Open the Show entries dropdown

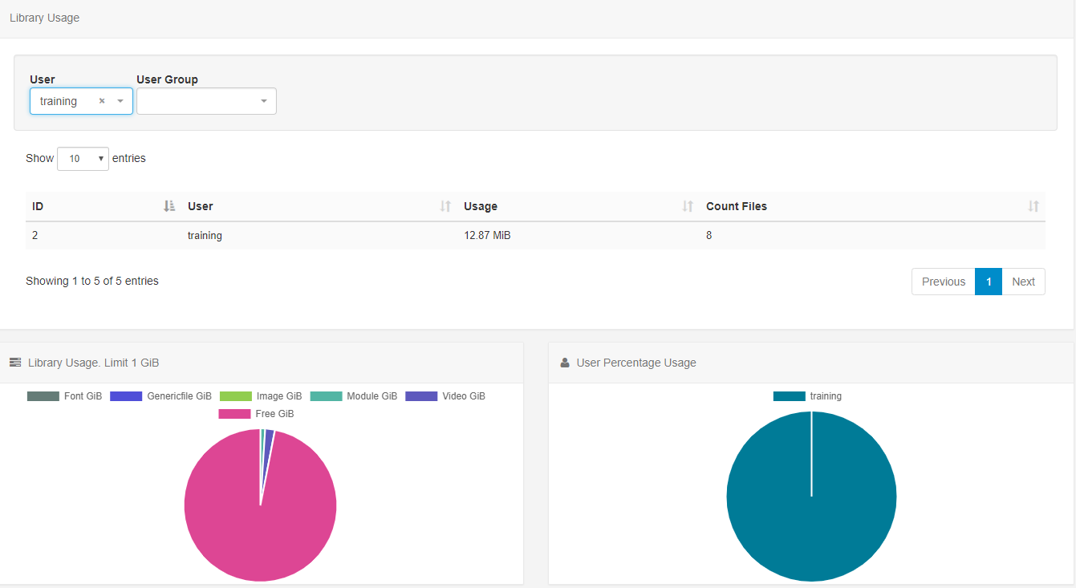[x=83, y=158]
